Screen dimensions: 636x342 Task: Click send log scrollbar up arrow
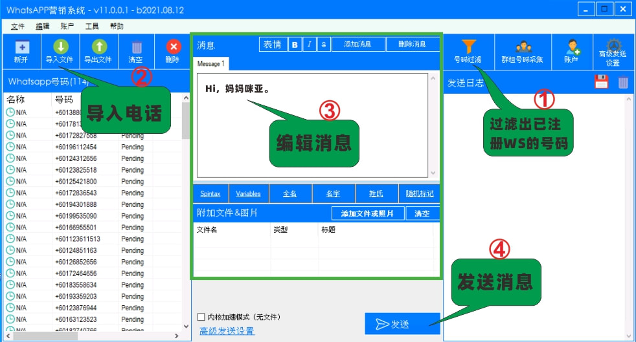[628, 98]
